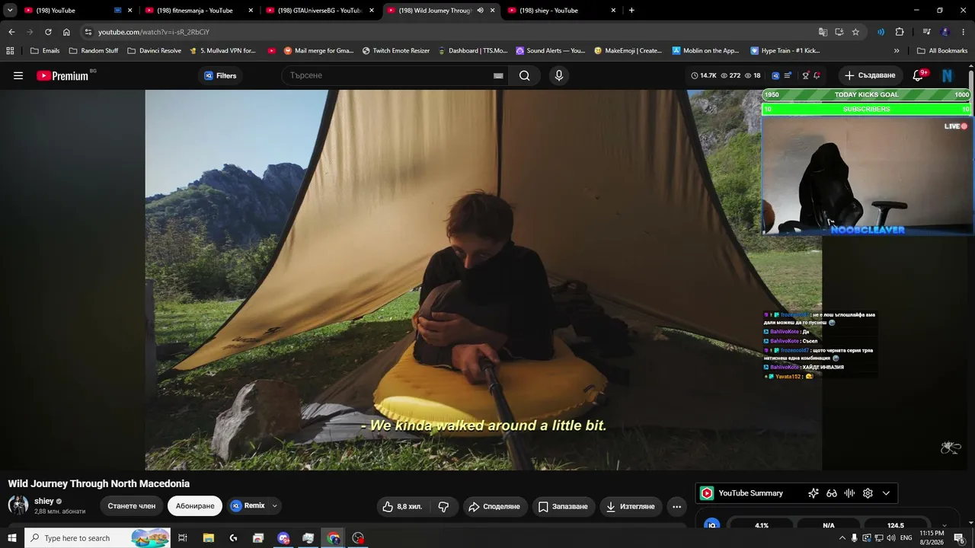Open the vidIQ trophy achievements icon
Viewport: 975px width, 548px height.
[806, 75]
